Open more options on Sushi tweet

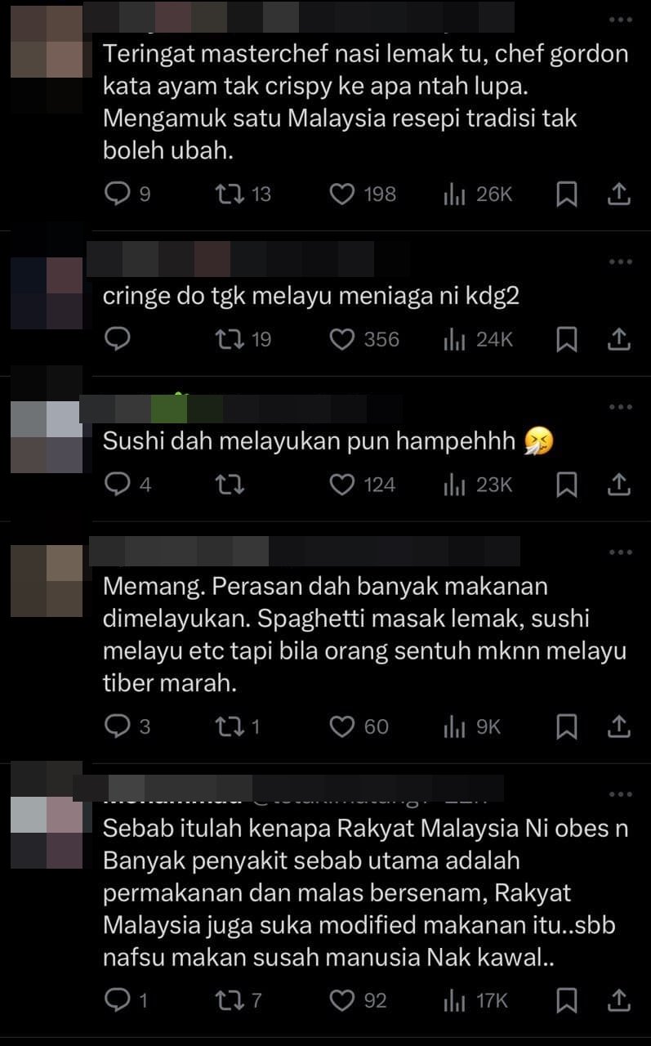621,407
